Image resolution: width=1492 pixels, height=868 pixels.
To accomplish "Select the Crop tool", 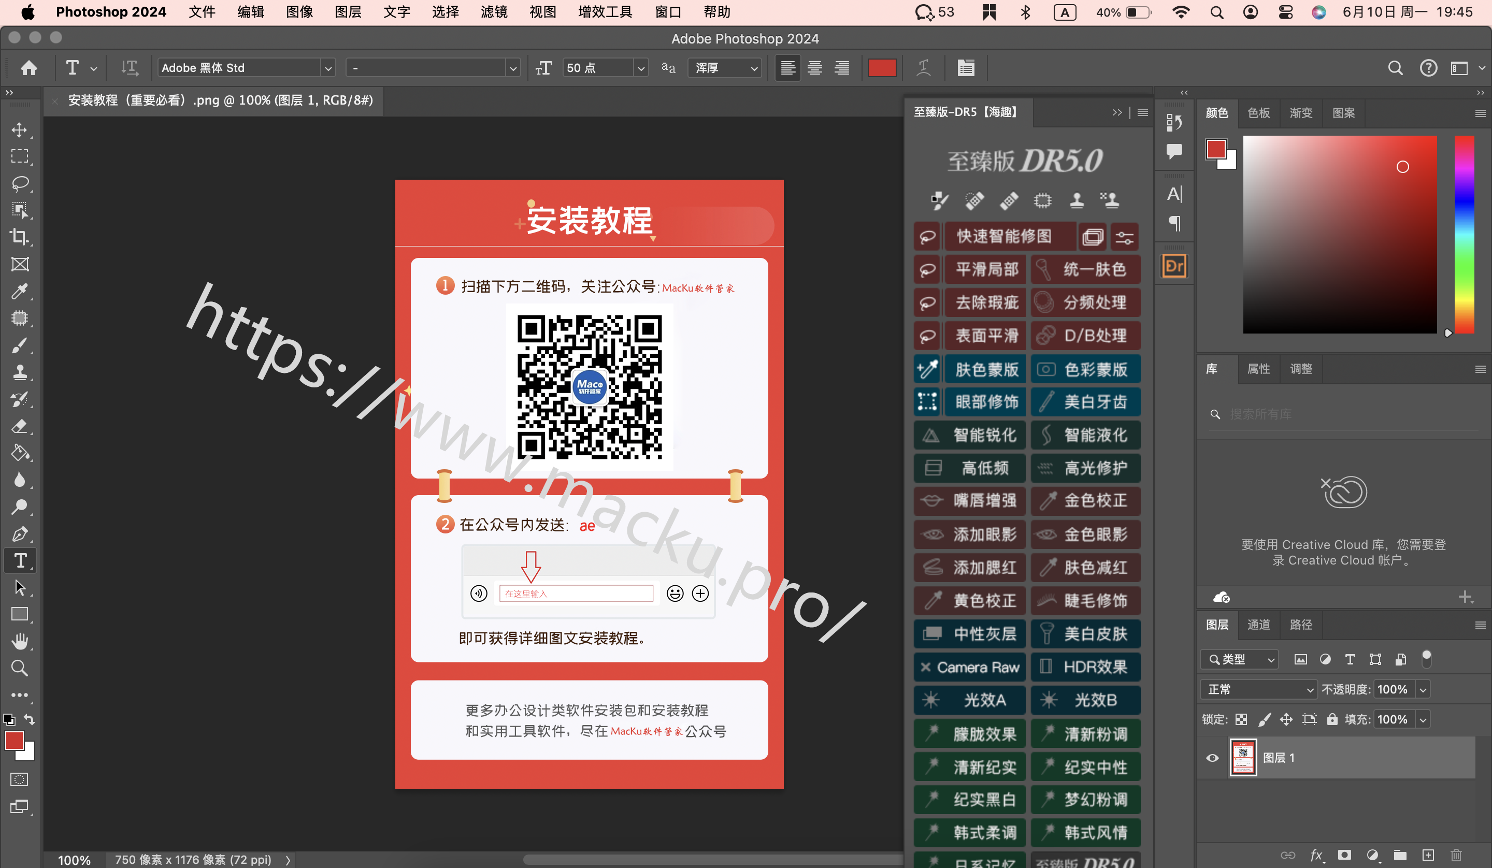I will coord(20,237).
